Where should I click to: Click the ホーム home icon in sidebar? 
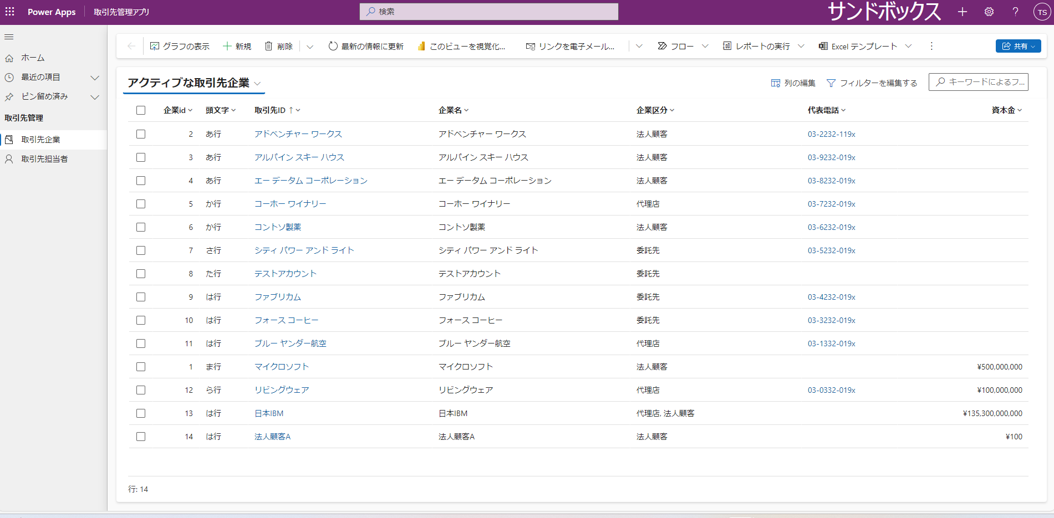[x=9, y=58]
